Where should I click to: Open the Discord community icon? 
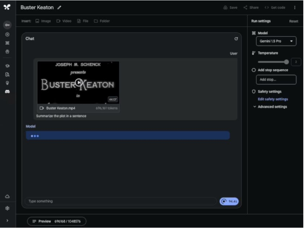[7, 91]
